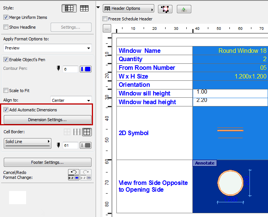
Task: Click the blue contour pen color swatch
Action: pos(86,69)
